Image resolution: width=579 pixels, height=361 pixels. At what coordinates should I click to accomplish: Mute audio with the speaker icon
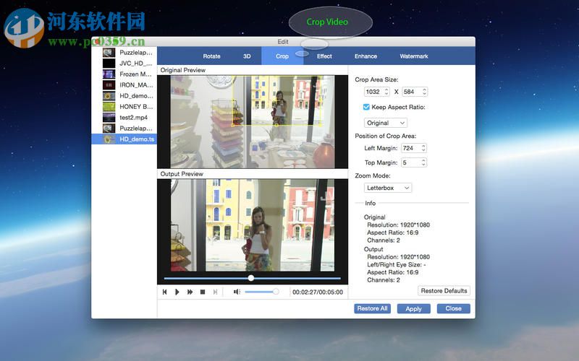click(x=237, y=292)
